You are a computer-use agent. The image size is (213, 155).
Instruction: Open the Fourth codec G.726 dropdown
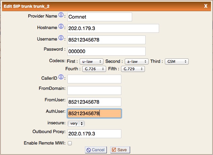91,69
